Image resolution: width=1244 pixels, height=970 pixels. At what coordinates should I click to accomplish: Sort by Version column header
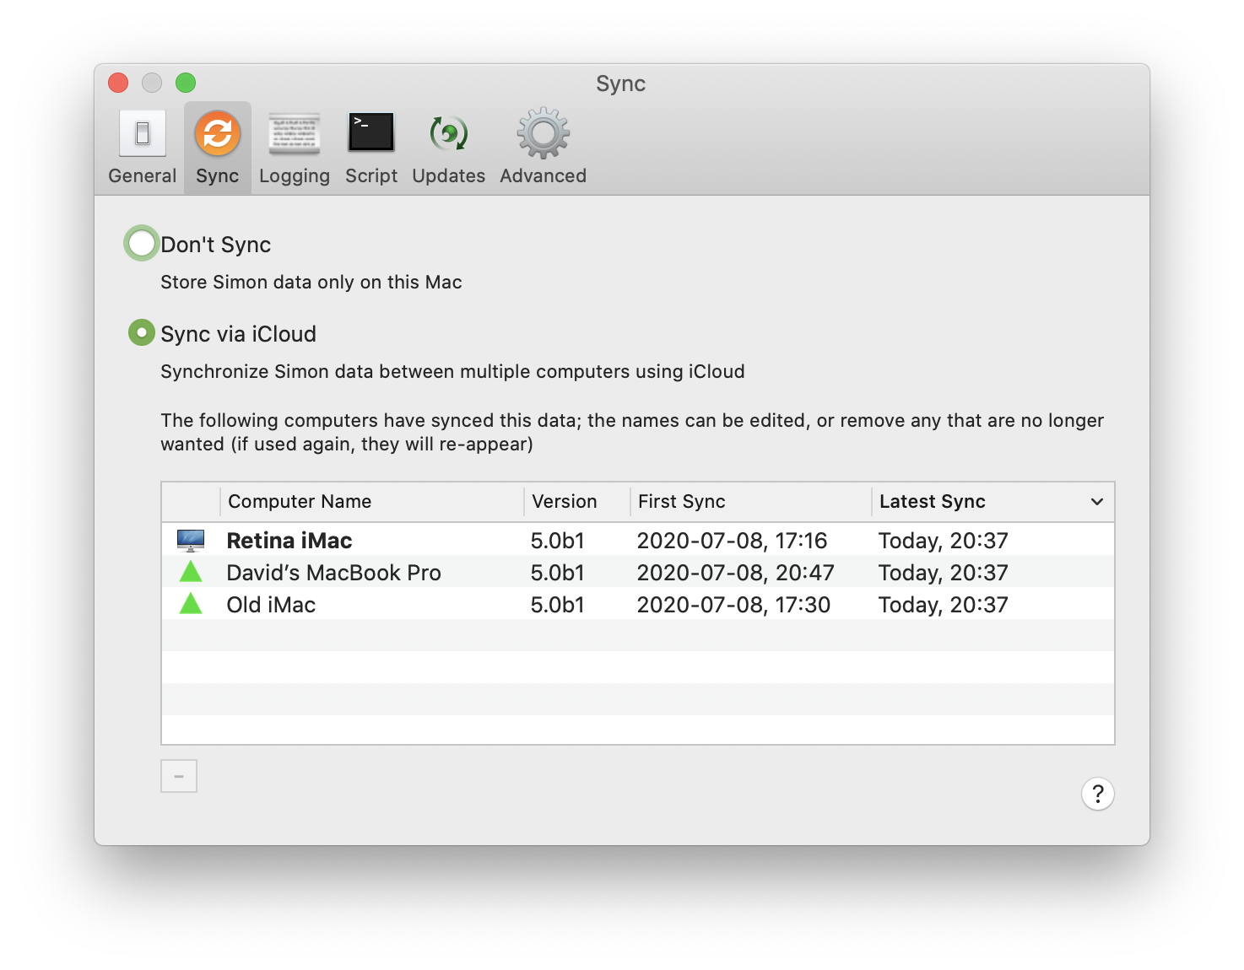pyautogui.click(x=577, y=502)
